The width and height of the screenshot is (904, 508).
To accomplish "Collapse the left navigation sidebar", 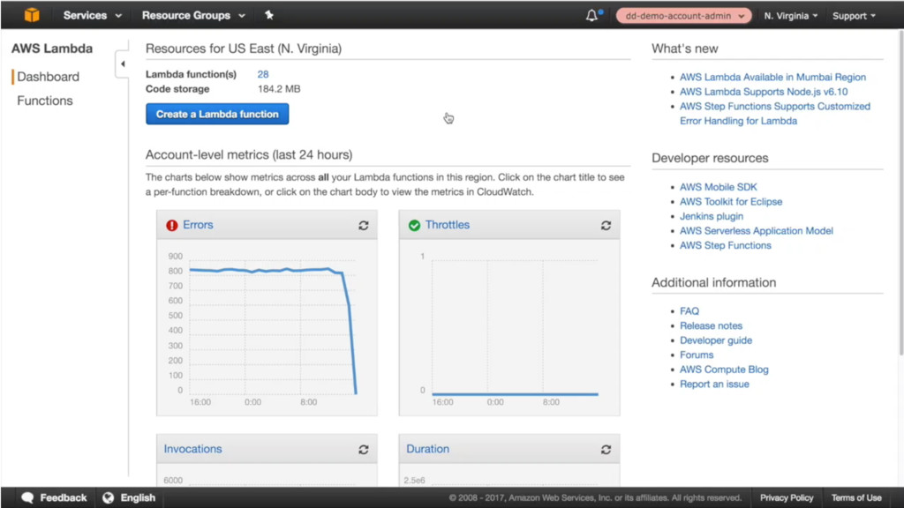I will point(123,64).
